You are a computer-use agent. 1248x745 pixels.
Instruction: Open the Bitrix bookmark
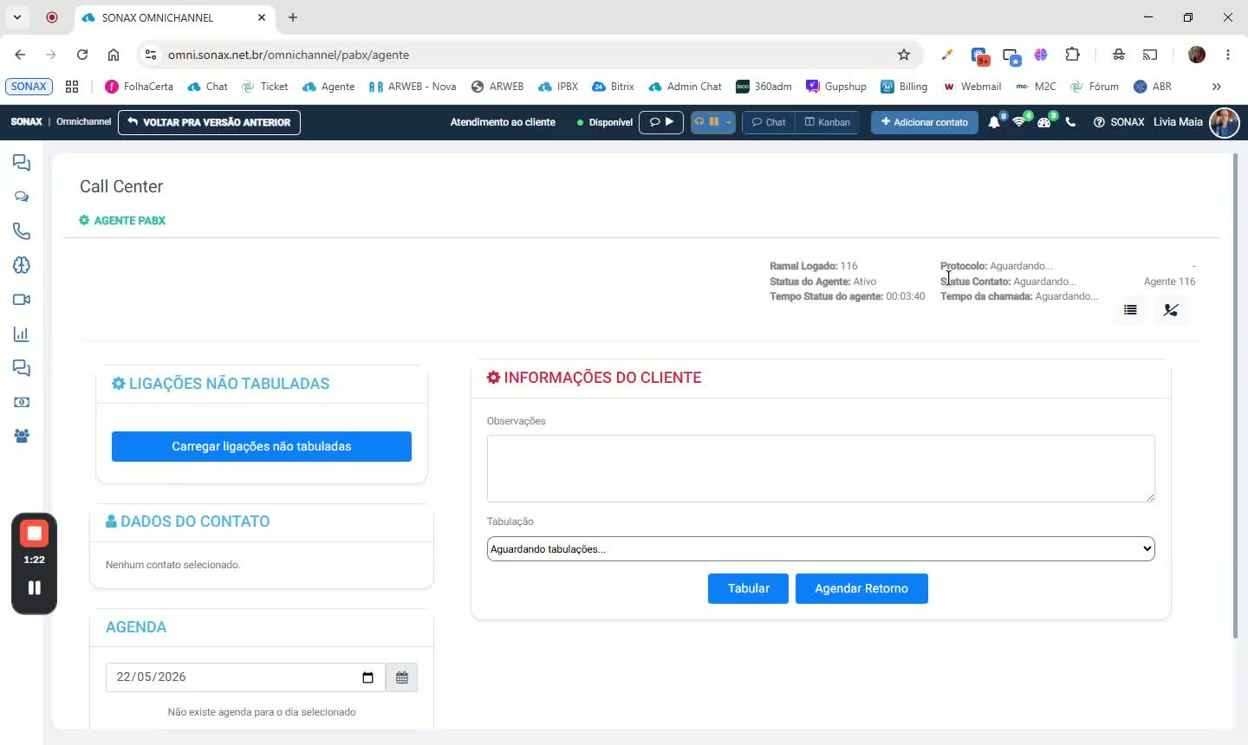click(613, 87)
